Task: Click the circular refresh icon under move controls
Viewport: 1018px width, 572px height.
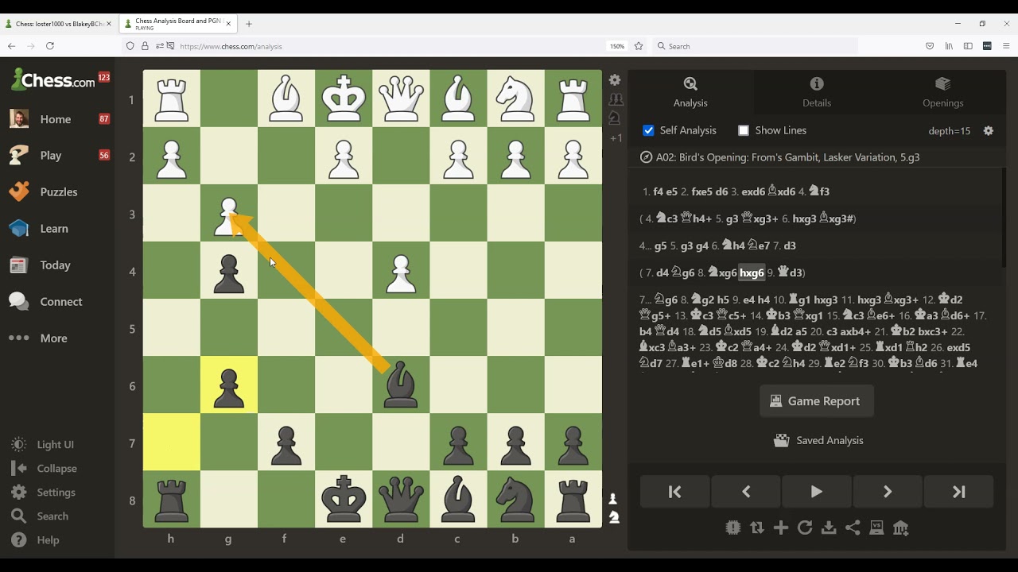Action: point(805,528)
